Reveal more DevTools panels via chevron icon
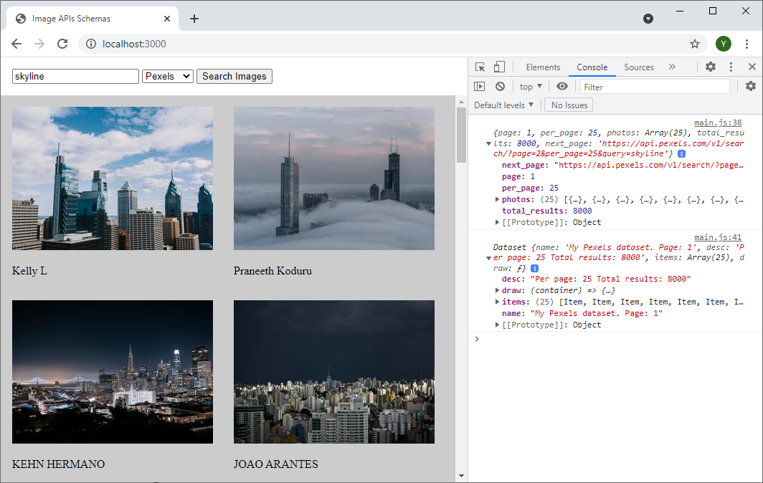 pos(672,67)
